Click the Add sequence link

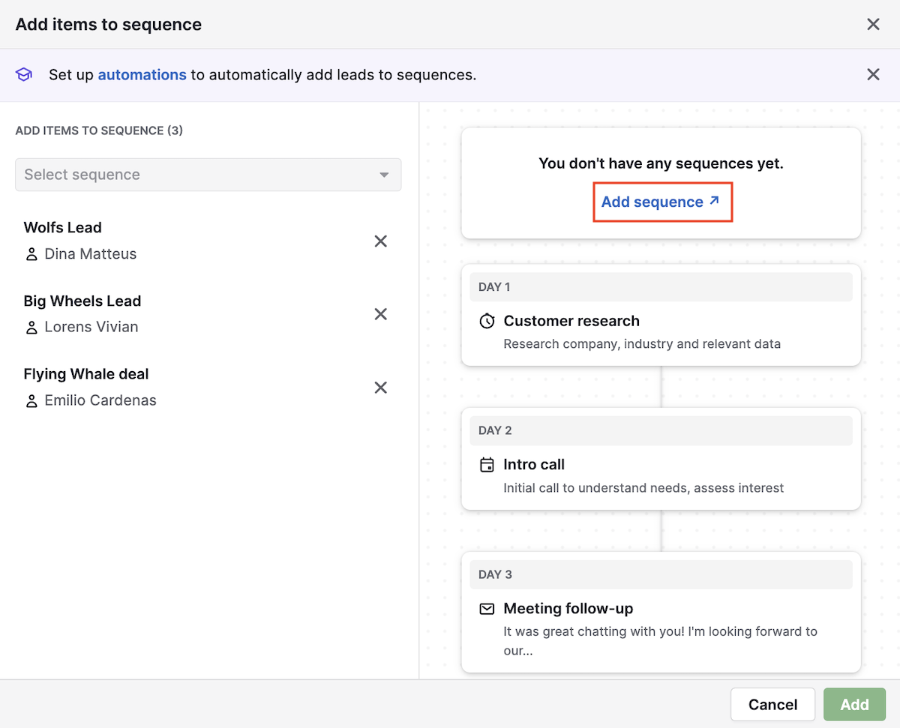[652, 201]
